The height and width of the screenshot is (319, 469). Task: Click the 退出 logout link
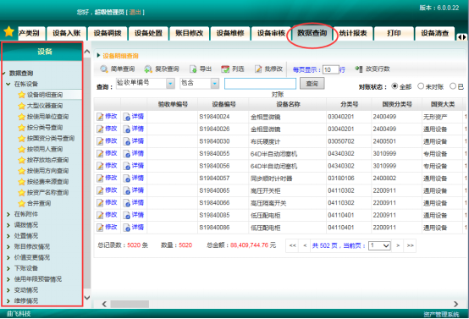tap(135, 12)
